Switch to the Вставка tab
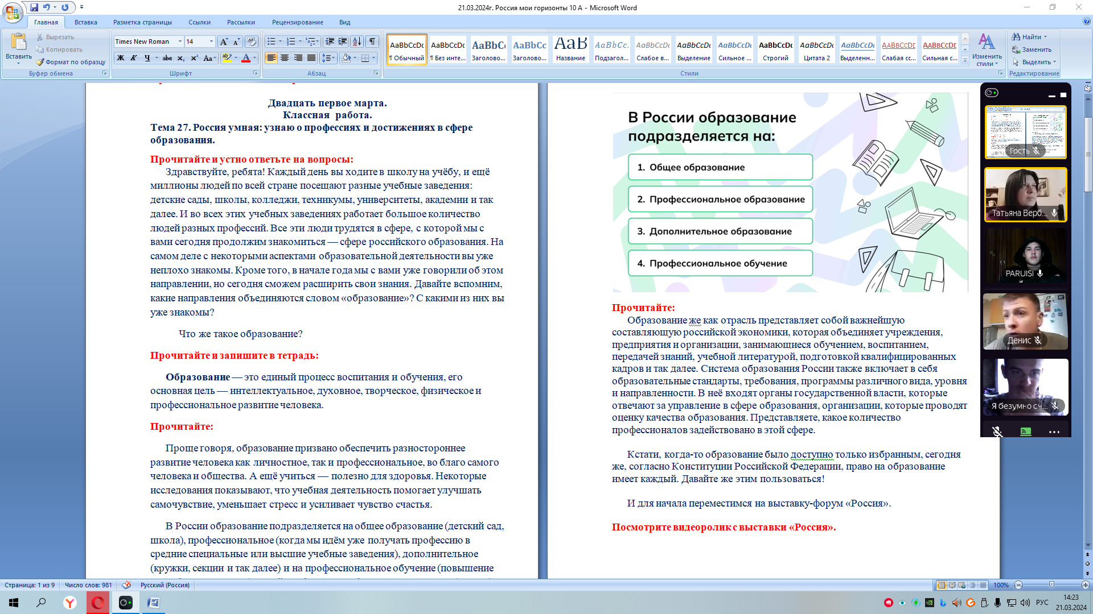Viewport: 1093px width, 614px height. pyautogui.click(x=86, y=22)
